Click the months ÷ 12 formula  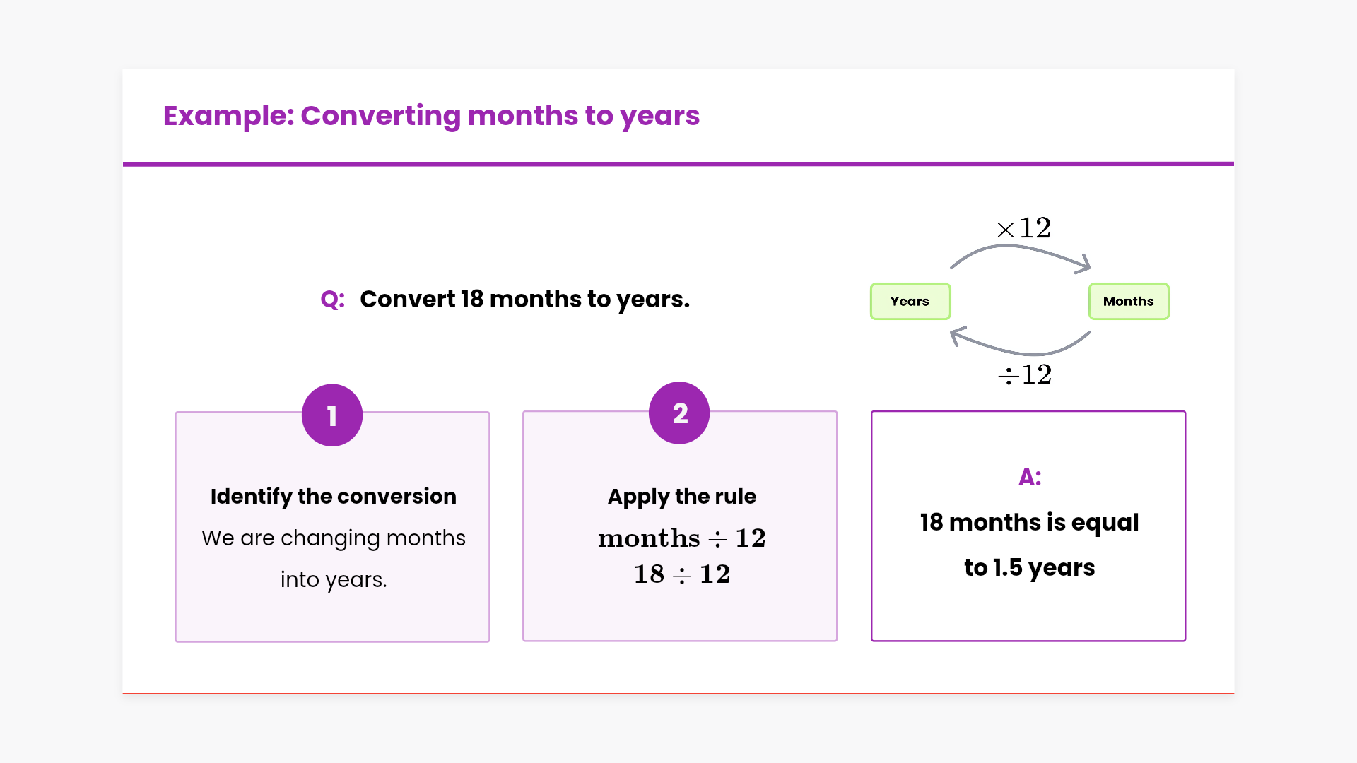coord(681,538)
